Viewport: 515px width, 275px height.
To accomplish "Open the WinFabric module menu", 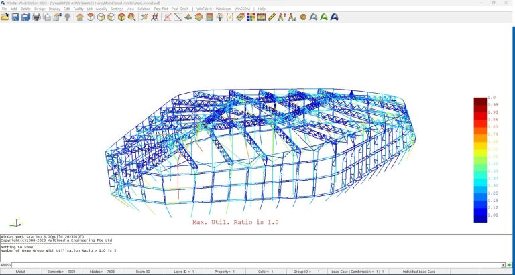I will click(x=205, y=9).
